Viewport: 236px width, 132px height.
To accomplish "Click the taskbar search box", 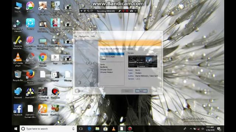I will tap(48, 129).
